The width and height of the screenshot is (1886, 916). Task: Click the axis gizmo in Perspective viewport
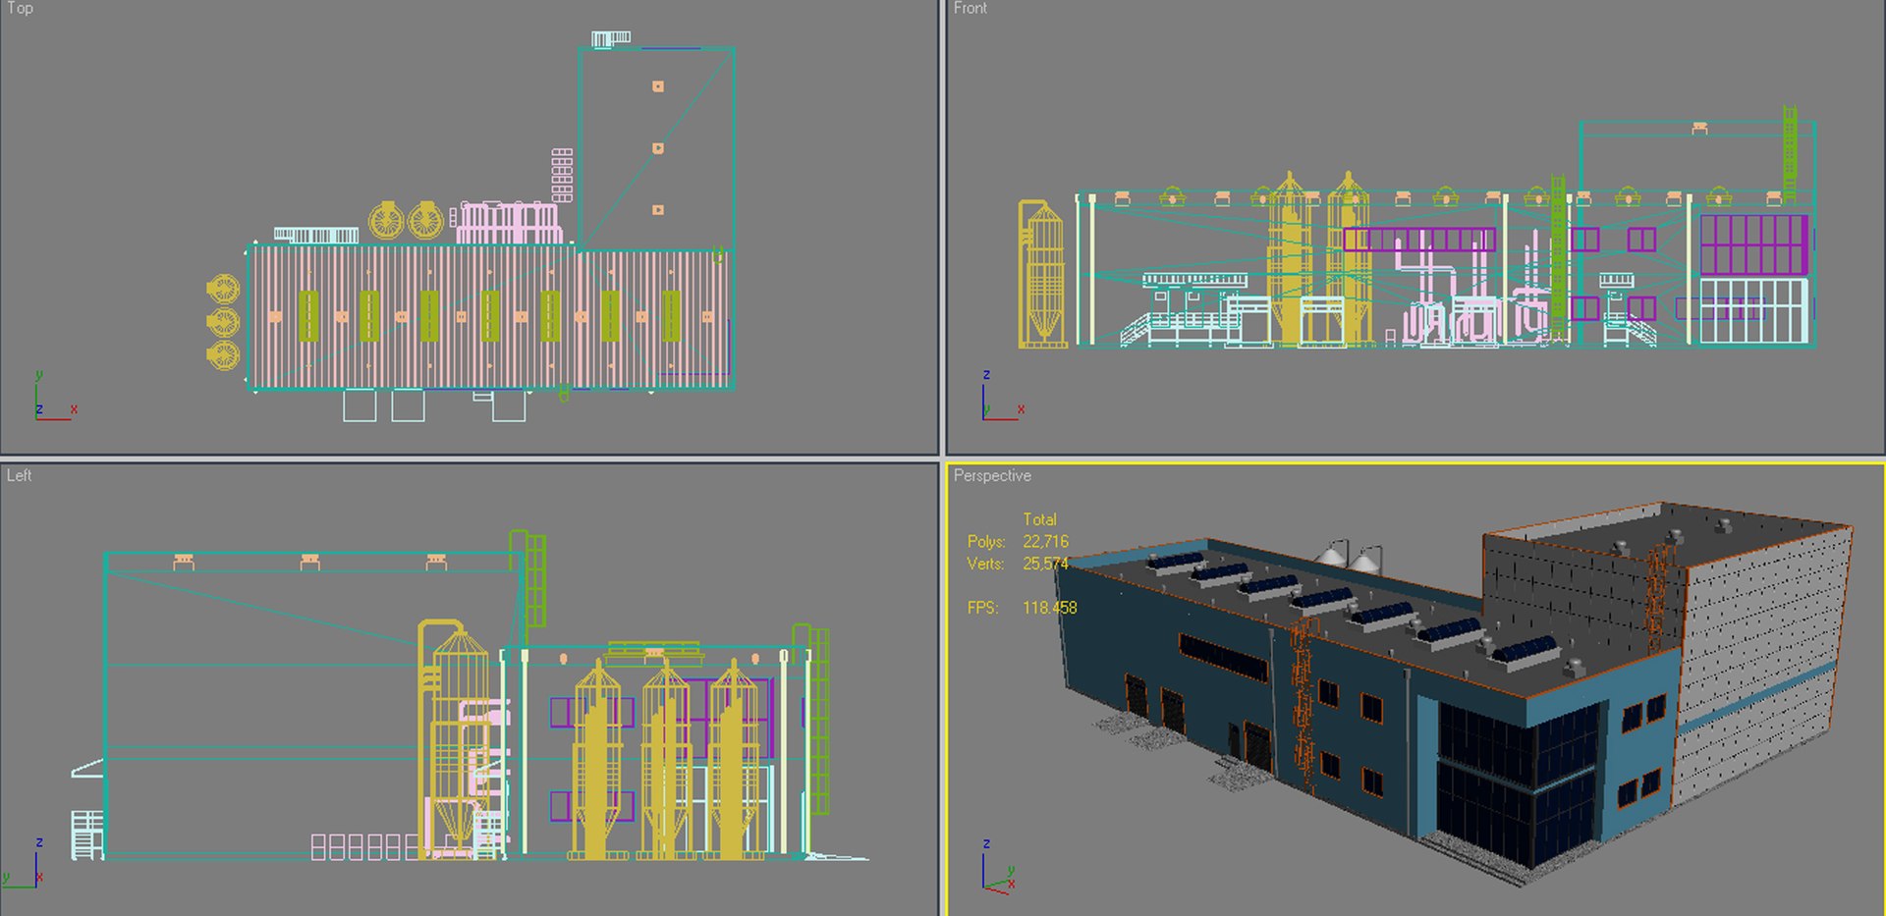[998, 867]
